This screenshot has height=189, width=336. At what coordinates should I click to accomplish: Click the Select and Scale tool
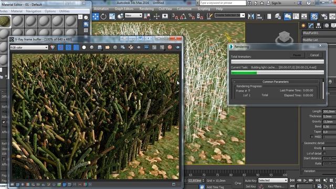pos(112,16)
